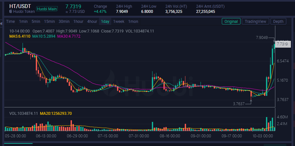Screen dimensions: 295x146
Task: Switch chart to 30min interval
Action: tap(64, 22)
